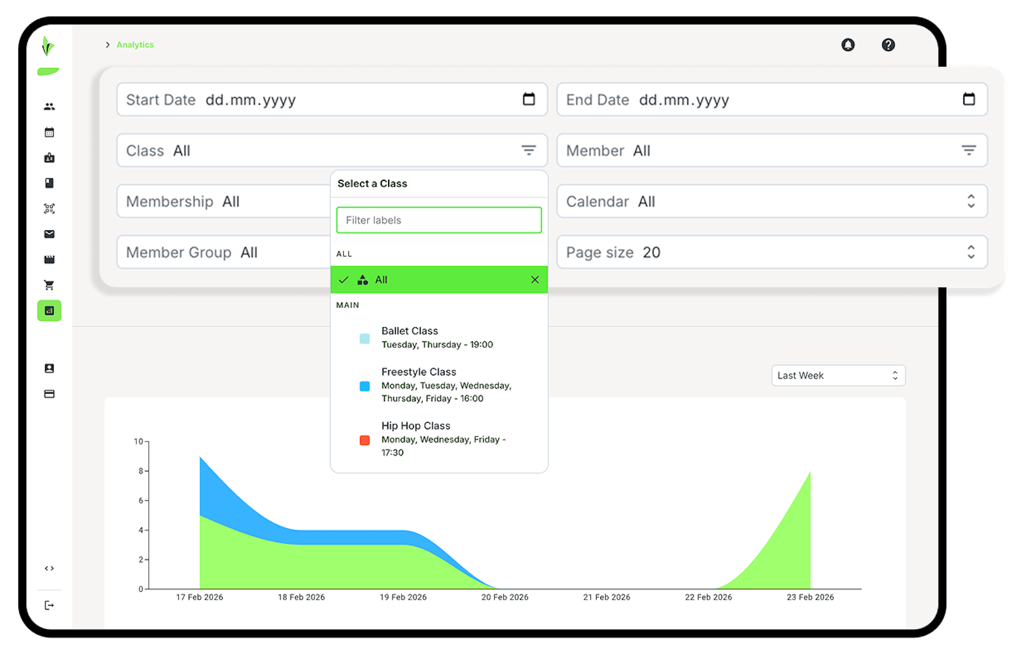Screen dimensions: 1031x654
Task: Open the QR code scanner icon
Action: coord(49,208)
